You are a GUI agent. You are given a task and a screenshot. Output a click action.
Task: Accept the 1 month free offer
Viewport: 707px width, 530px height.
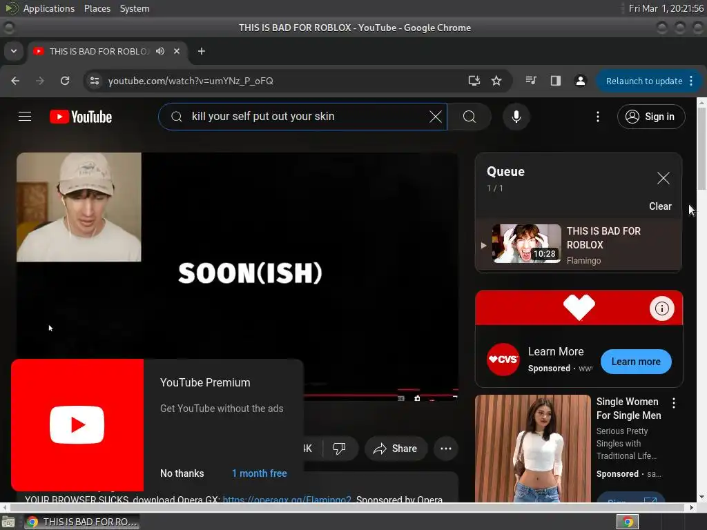tap(260, 473)
